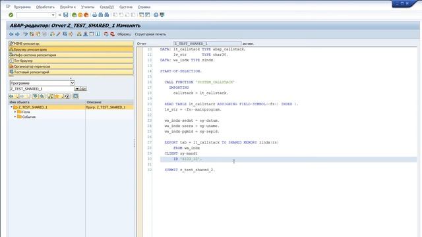Image resolution: width=422 pixels, height=237 pixels.
Task: Click the Образец button
Action: point(124,34)
